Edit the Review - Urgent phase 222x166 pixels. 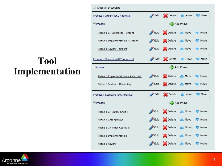(154, 49)
